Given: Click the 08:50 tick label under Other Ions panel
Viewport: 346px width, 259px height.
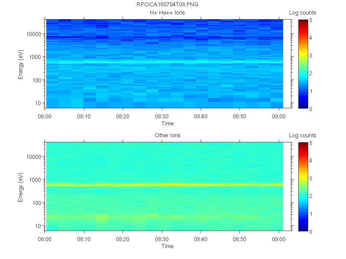Looking at the screenshot, I should pos(240,239).
